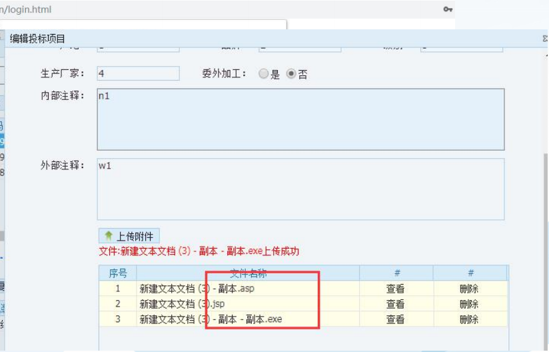View the .jsp attachment in row 2
The width and height of the screenshot is (549, 352).
395,304
